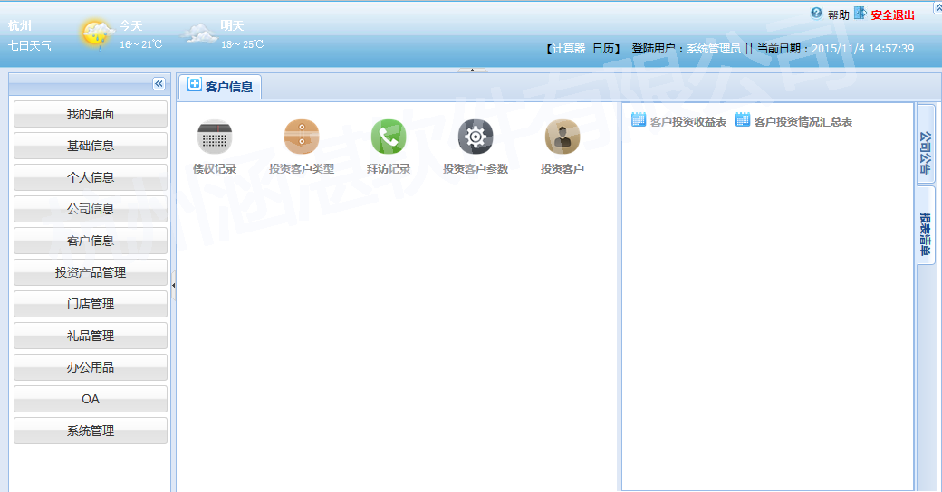This screenshot has height=492, width=942.
Task: Open the 投资产品管理 menu section
Action: pos(91,272)
